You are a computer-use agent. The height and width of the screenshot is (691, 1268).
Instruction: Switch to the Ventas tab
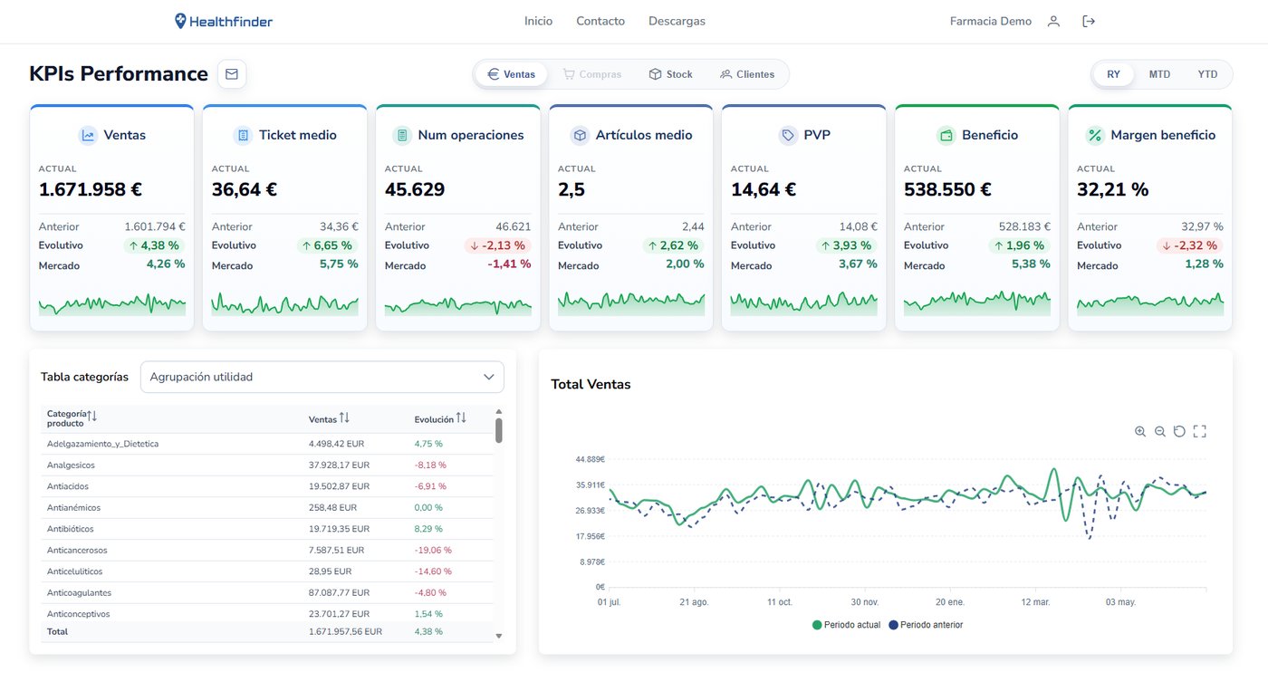tap(511, 74)
